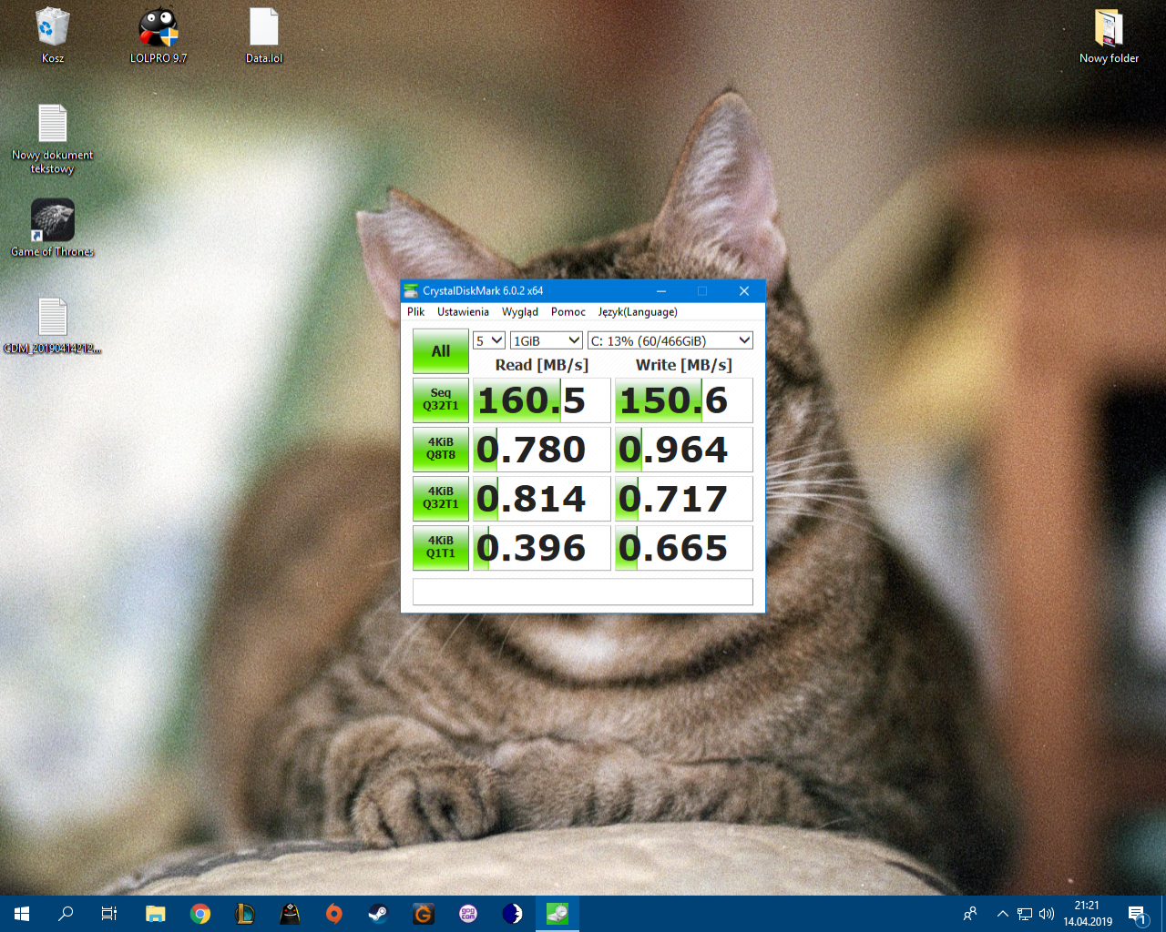Image resolution: width=1166 pixels, height=932 pixels.
Task: Show hidden system tray icons
Action: (x=1002, y=914)
